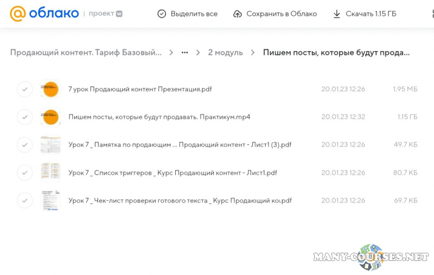The image size is (434, 275).
Task: Go to 2 модуль breadcrumb folder
Action: [225, 53]
